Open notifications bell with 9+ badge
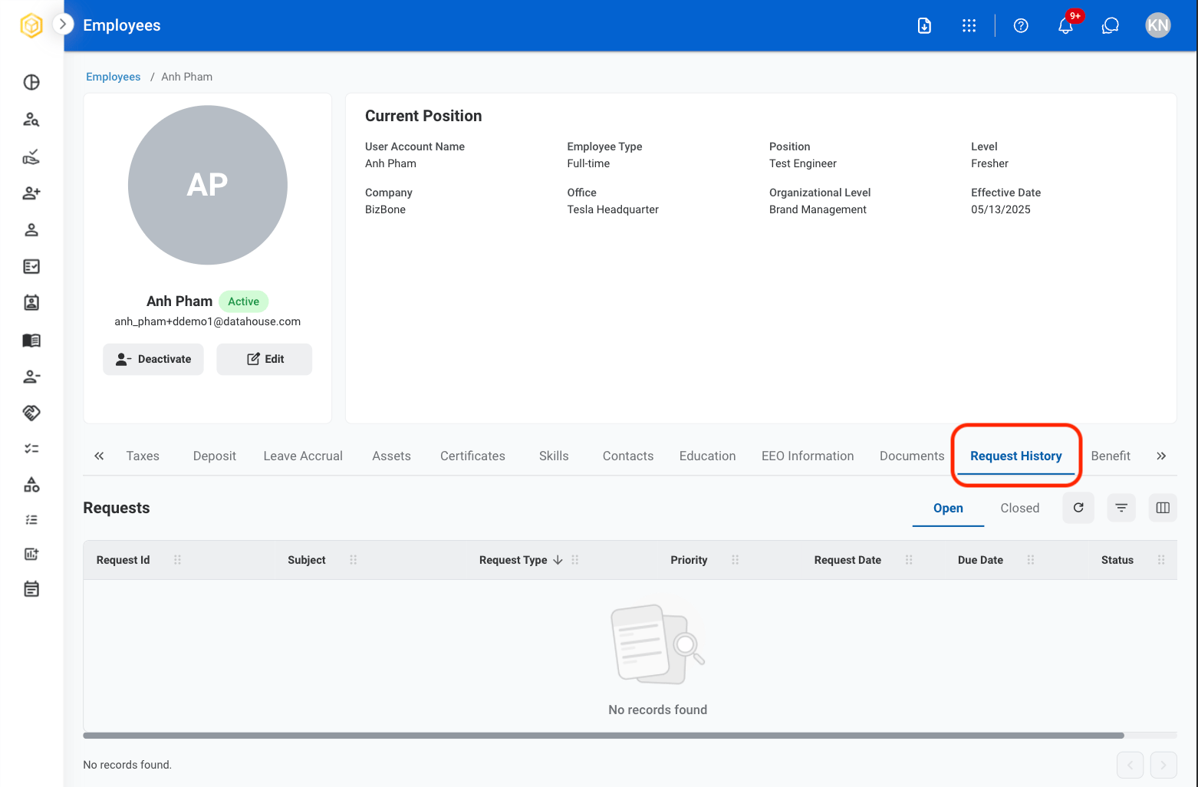 click(1066, 25)
